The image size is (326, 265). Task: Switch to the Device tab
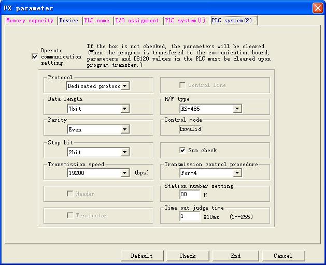68,21
